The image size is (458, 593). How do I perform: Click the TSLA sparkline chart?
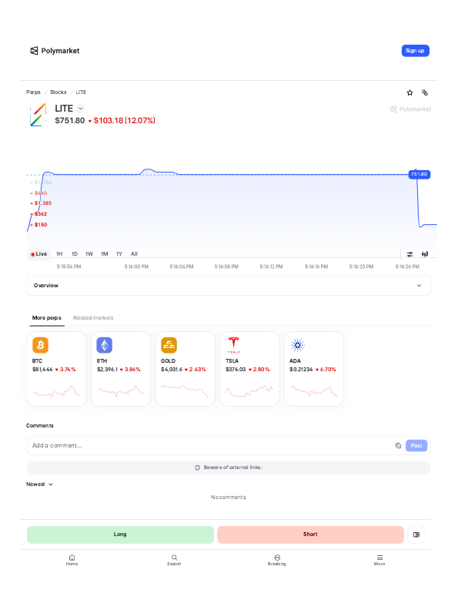(249, 391)
